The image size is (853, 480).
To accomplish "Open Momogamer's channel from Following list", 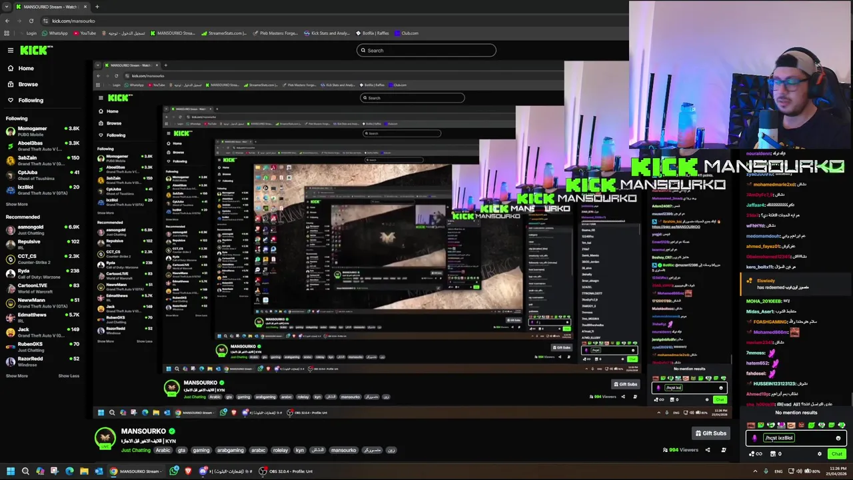I will pyautogui.click(x=43, y=131).
